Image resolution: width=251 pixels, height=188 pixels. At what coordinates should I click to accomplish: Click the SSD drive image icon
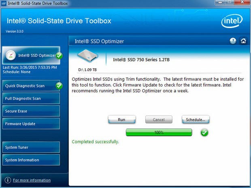pos(89,56)
